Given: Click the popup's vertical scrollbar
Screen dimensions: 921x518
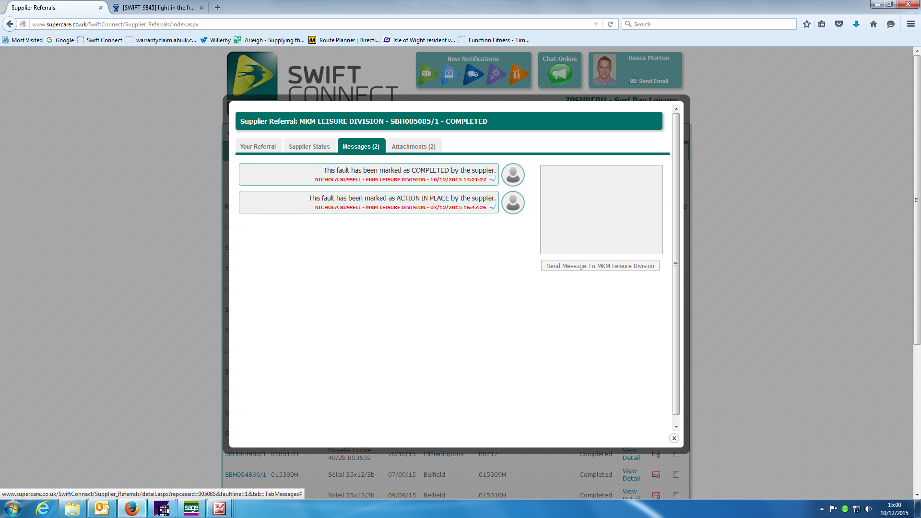Looking at the screenshot, I should coord(676,264).
